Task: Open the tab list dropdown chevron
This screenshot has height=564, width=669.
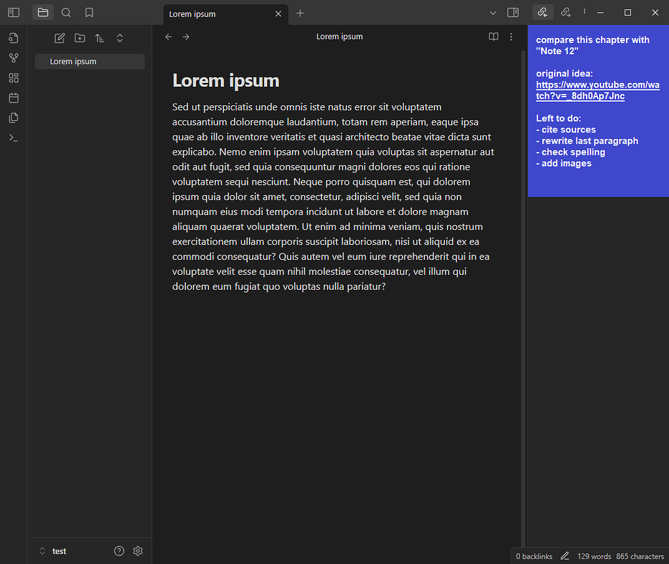Action: [x=493, y=12]
